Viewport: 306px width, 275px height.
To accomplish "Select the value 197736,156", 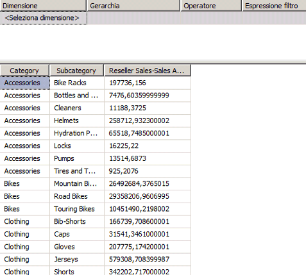I will pos(148,83).
